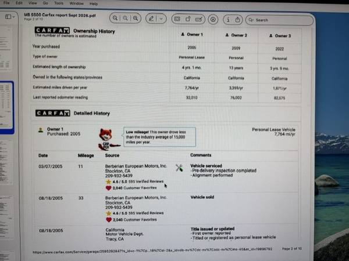The height and width of the screenshot is (261, 349).
Task: Select the highlighted page 2 thumbnail in sidebar
Action: tap(6, 108)
